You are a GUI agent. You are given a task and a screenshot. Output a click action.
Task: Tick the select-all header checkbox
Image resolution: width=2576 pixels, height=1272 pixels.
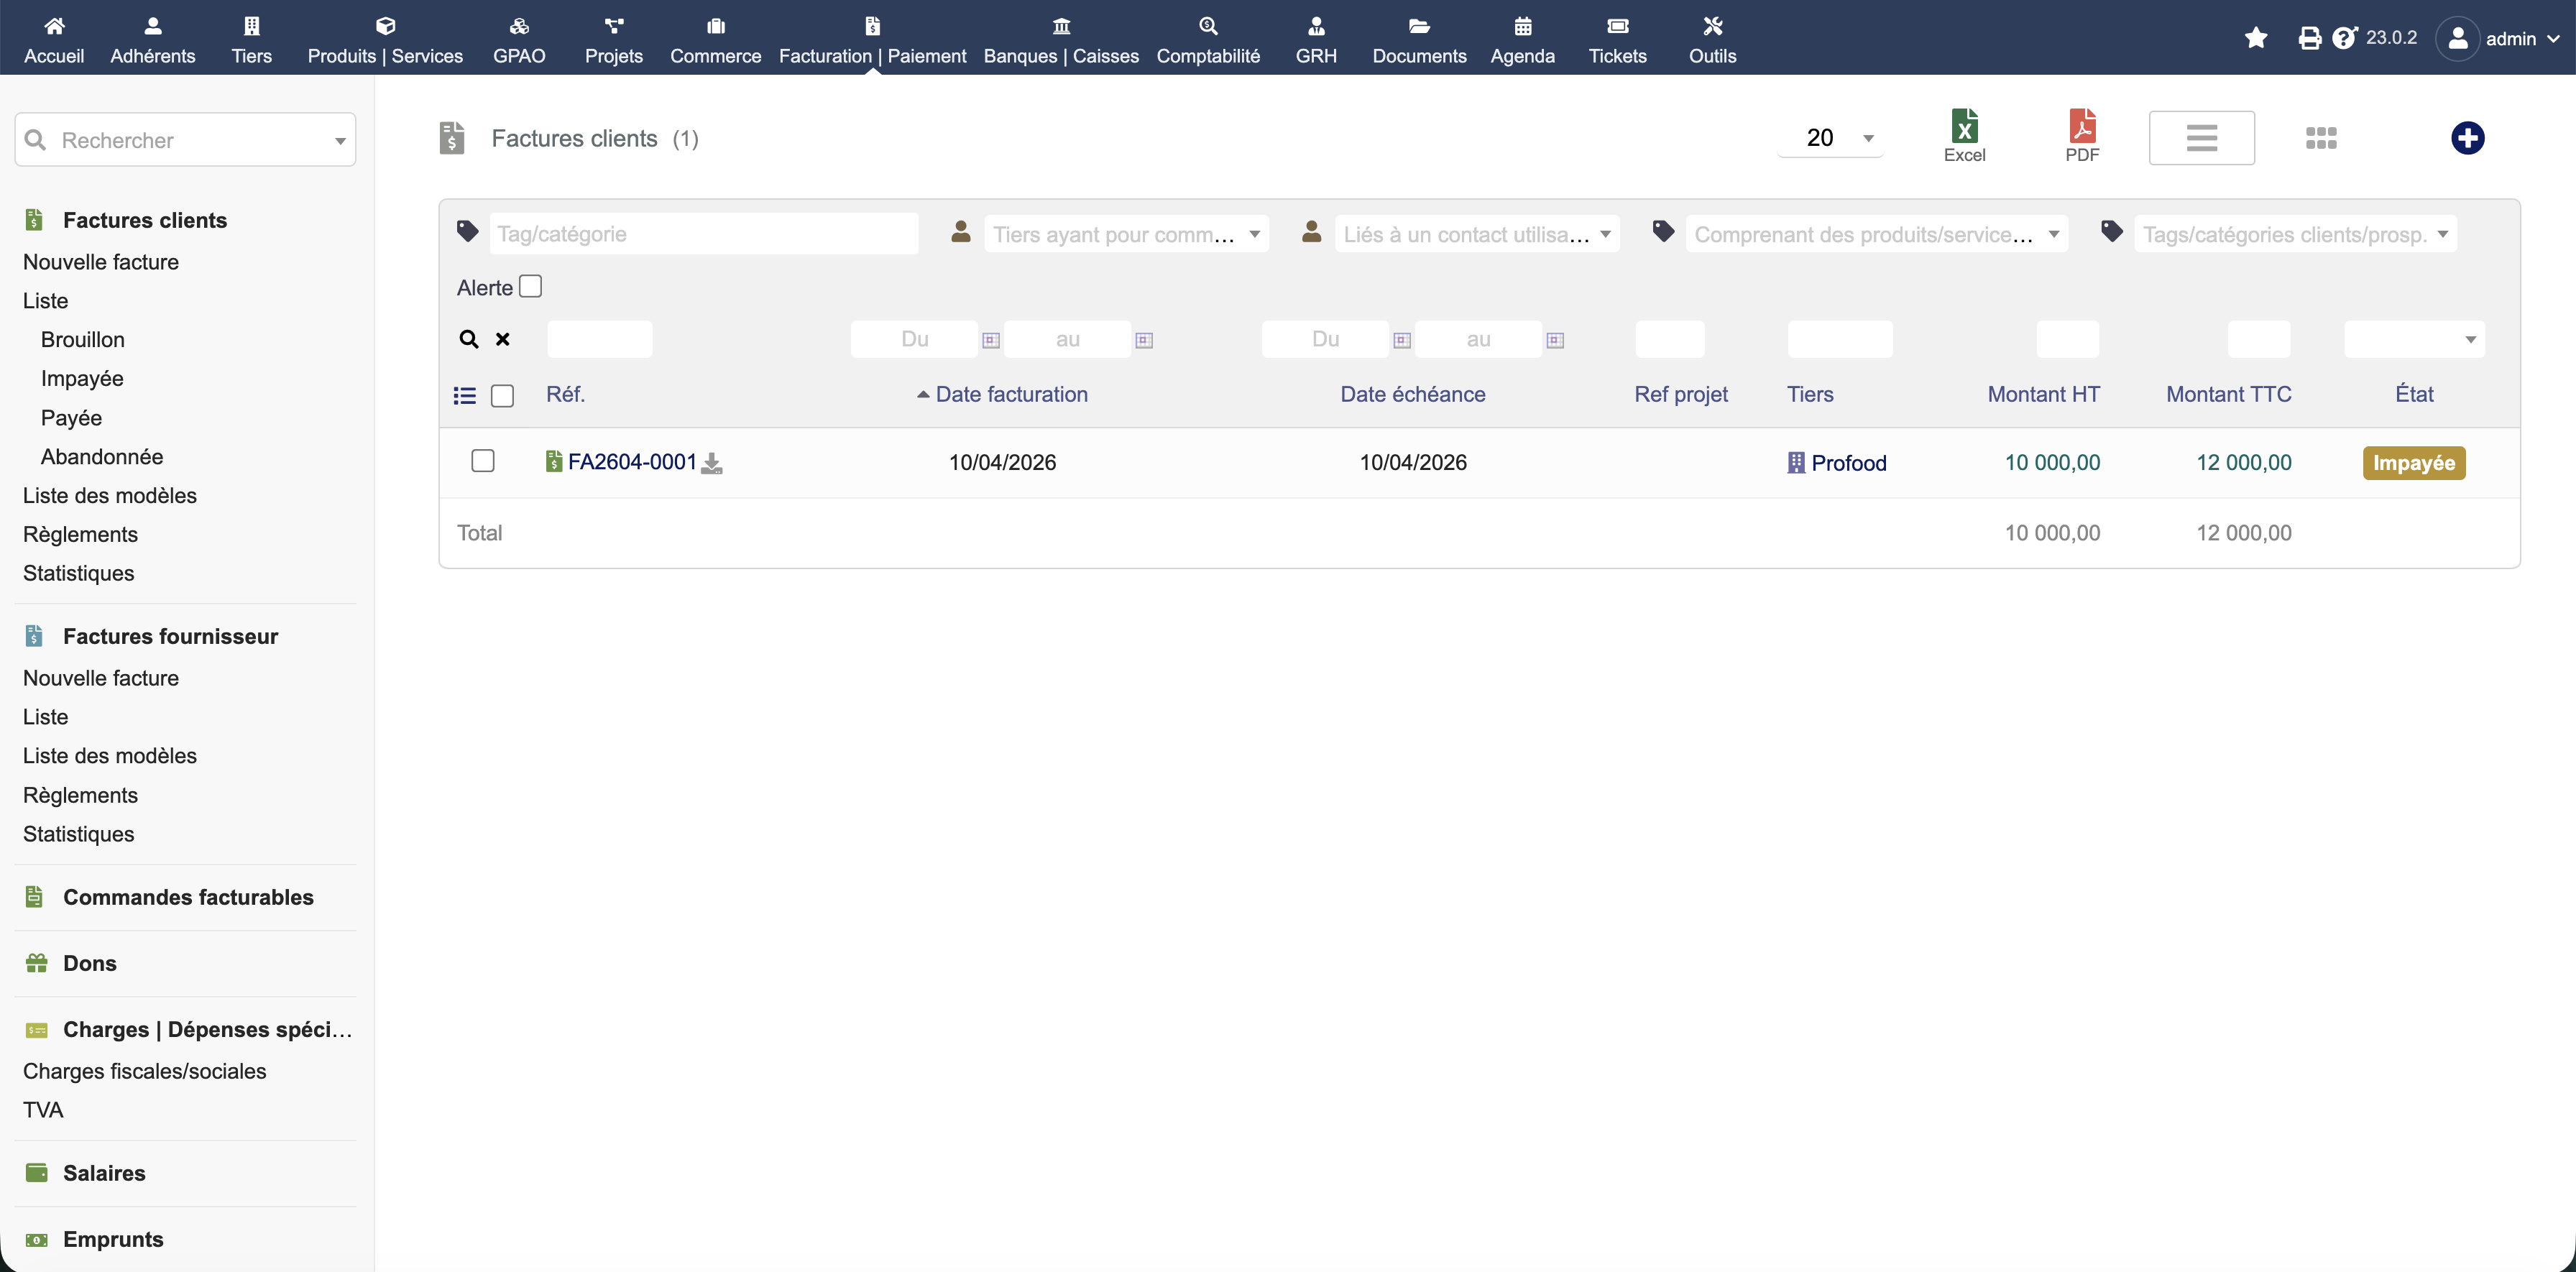tap(502, 396)
